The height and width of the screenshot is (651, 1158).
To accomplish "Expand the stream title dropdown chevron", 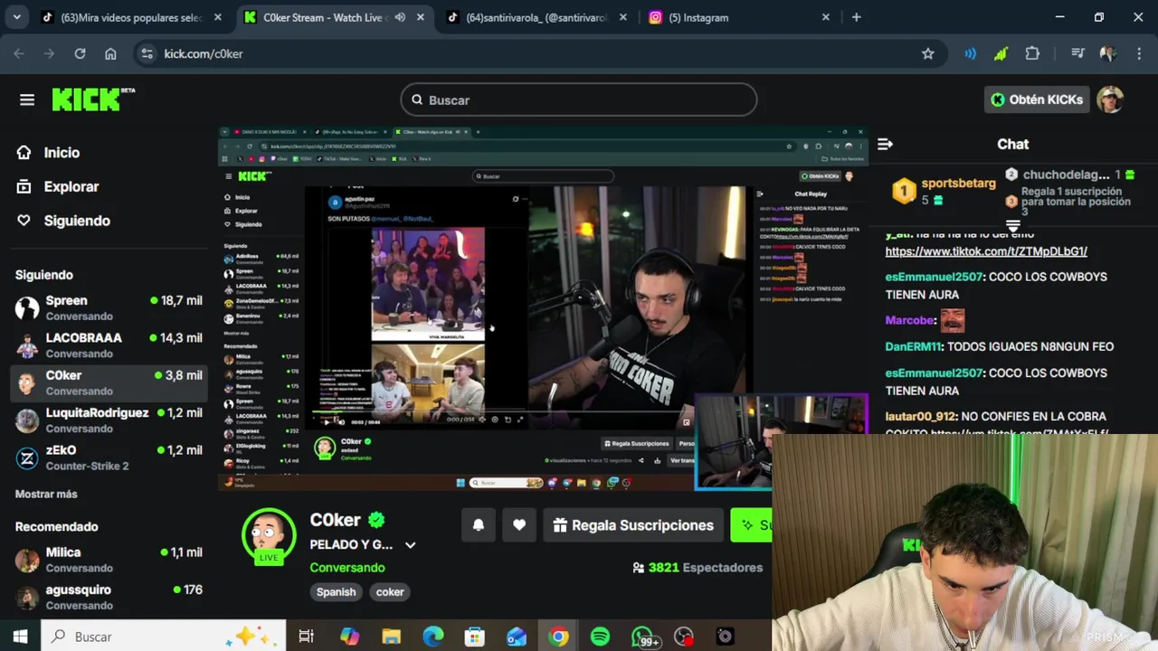I will click(410, 545).
